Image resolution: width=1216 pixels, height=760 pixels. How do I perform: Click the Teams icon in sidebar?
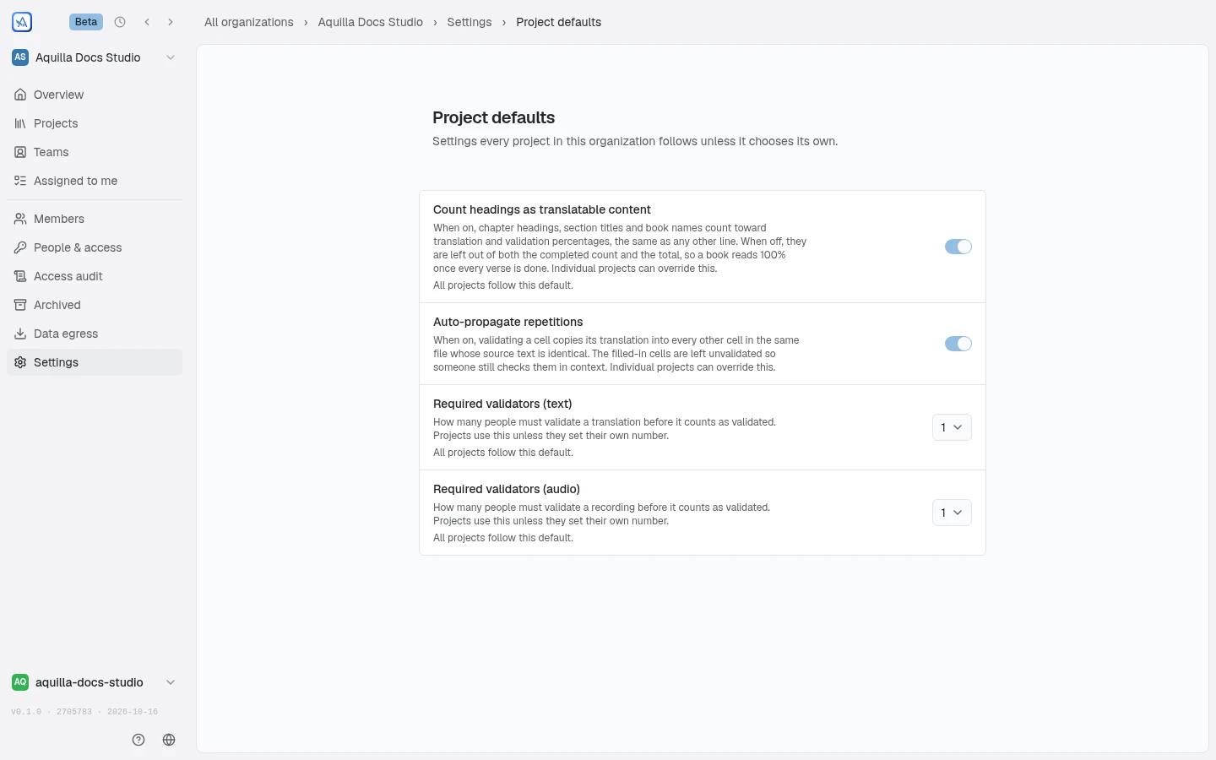click(20, 152)
